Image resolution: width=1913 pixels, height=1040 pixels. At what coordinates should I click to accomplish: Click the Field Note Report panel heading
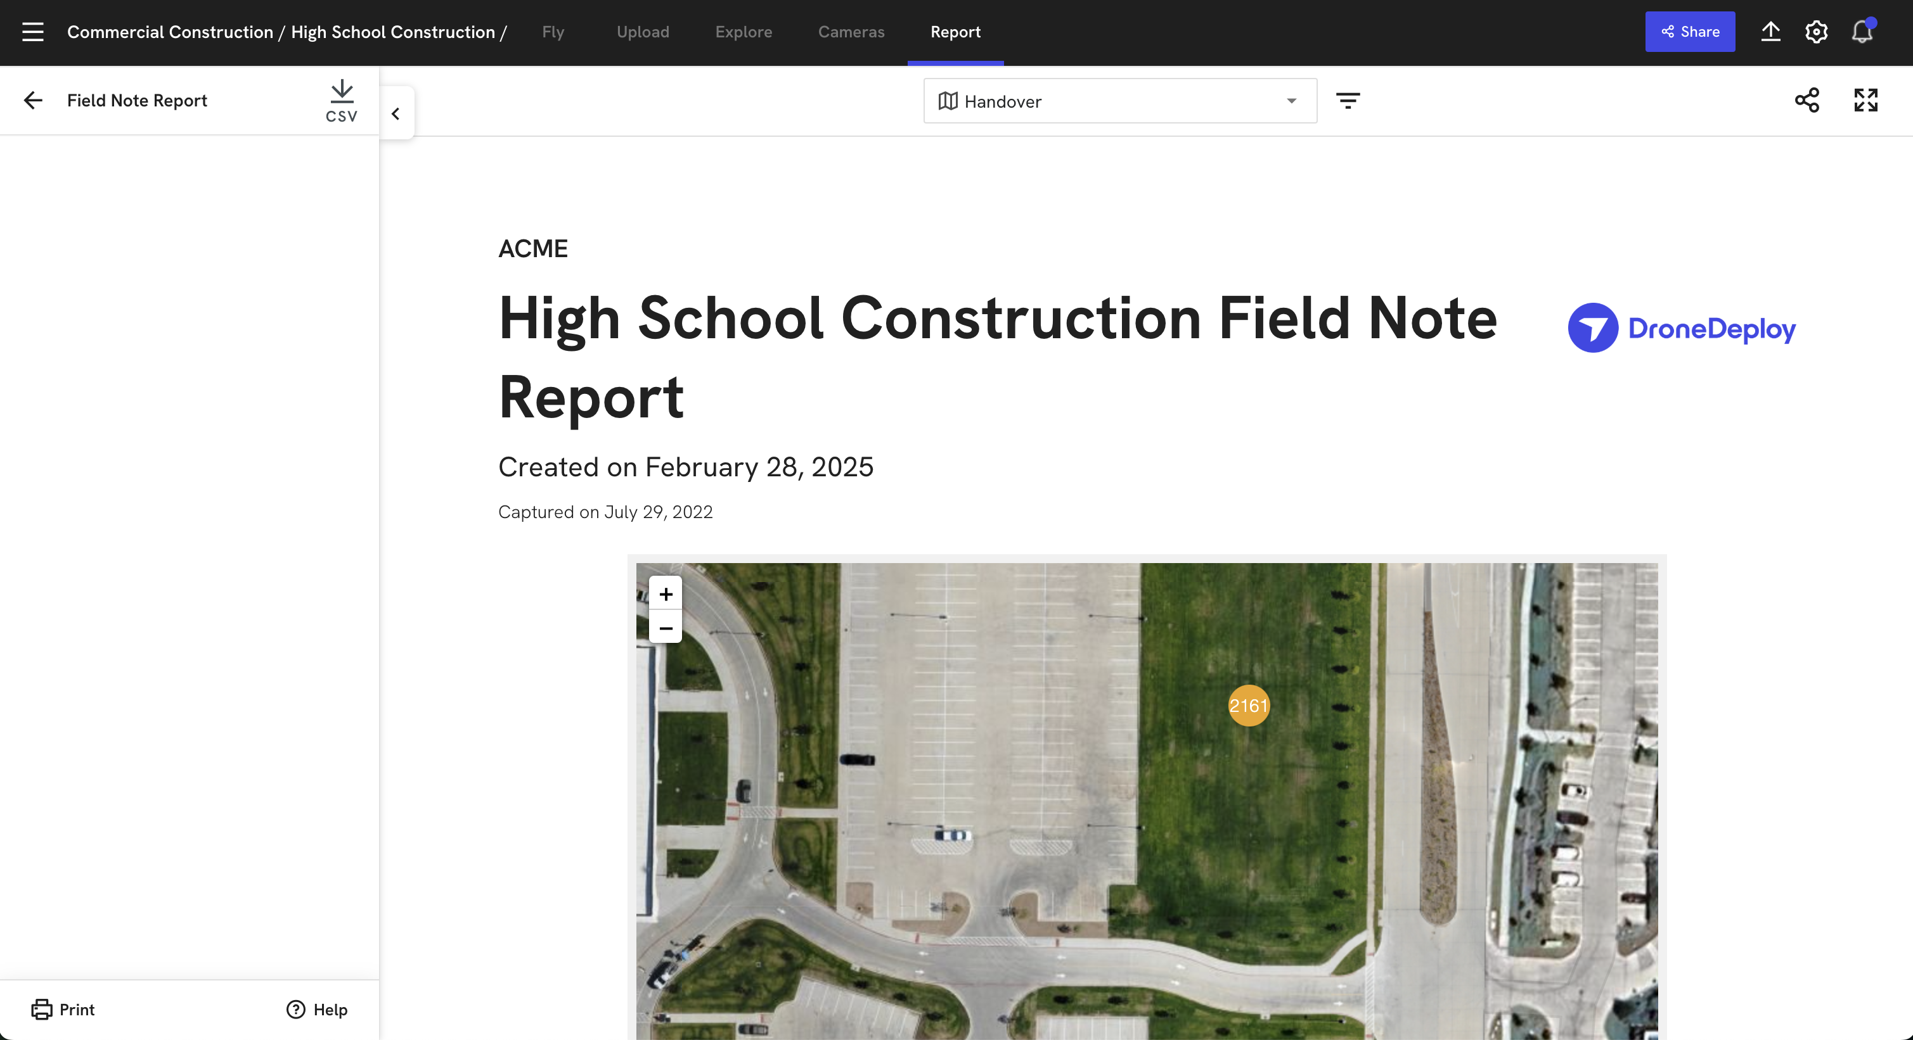coord(137,100)
